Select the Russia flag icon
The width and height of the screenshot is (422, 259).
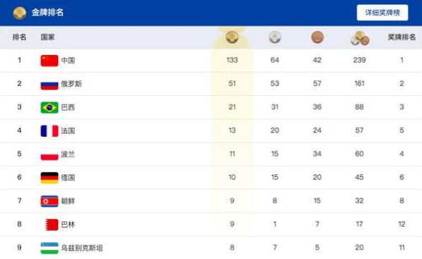[x=50, y=84]
